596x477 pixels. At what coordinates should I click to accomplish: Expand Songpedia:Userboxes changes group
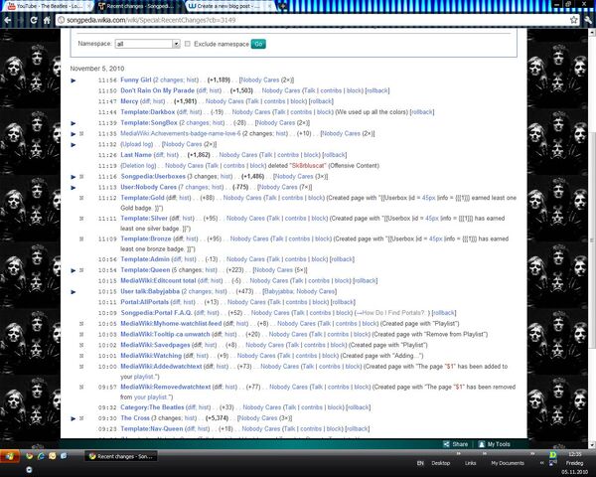coord(74,177)
